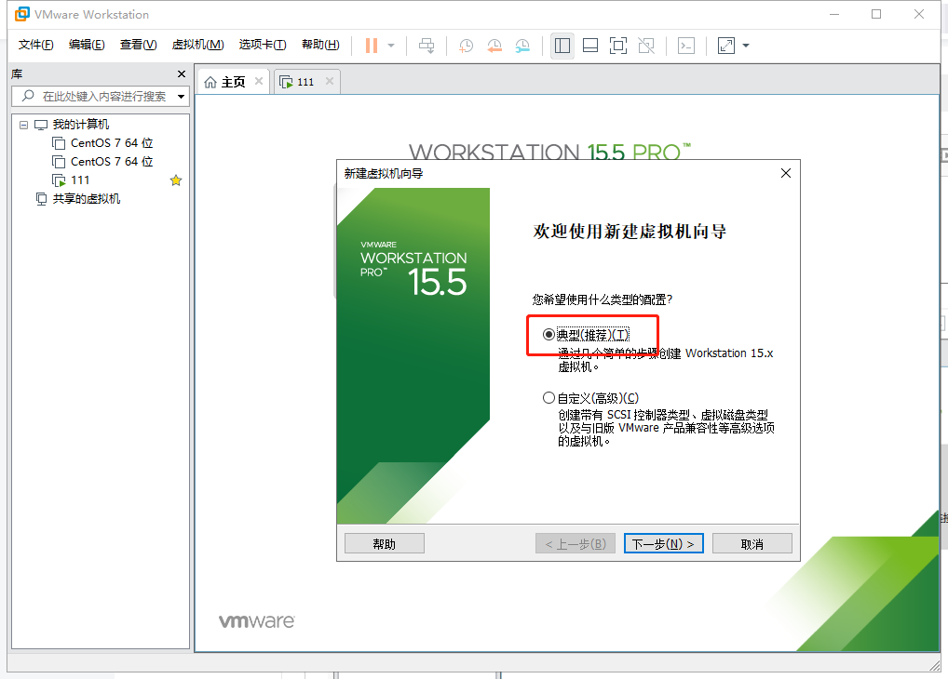Click the 下一步(N) next button
The image size is (948, 679).
coord(663,544)
